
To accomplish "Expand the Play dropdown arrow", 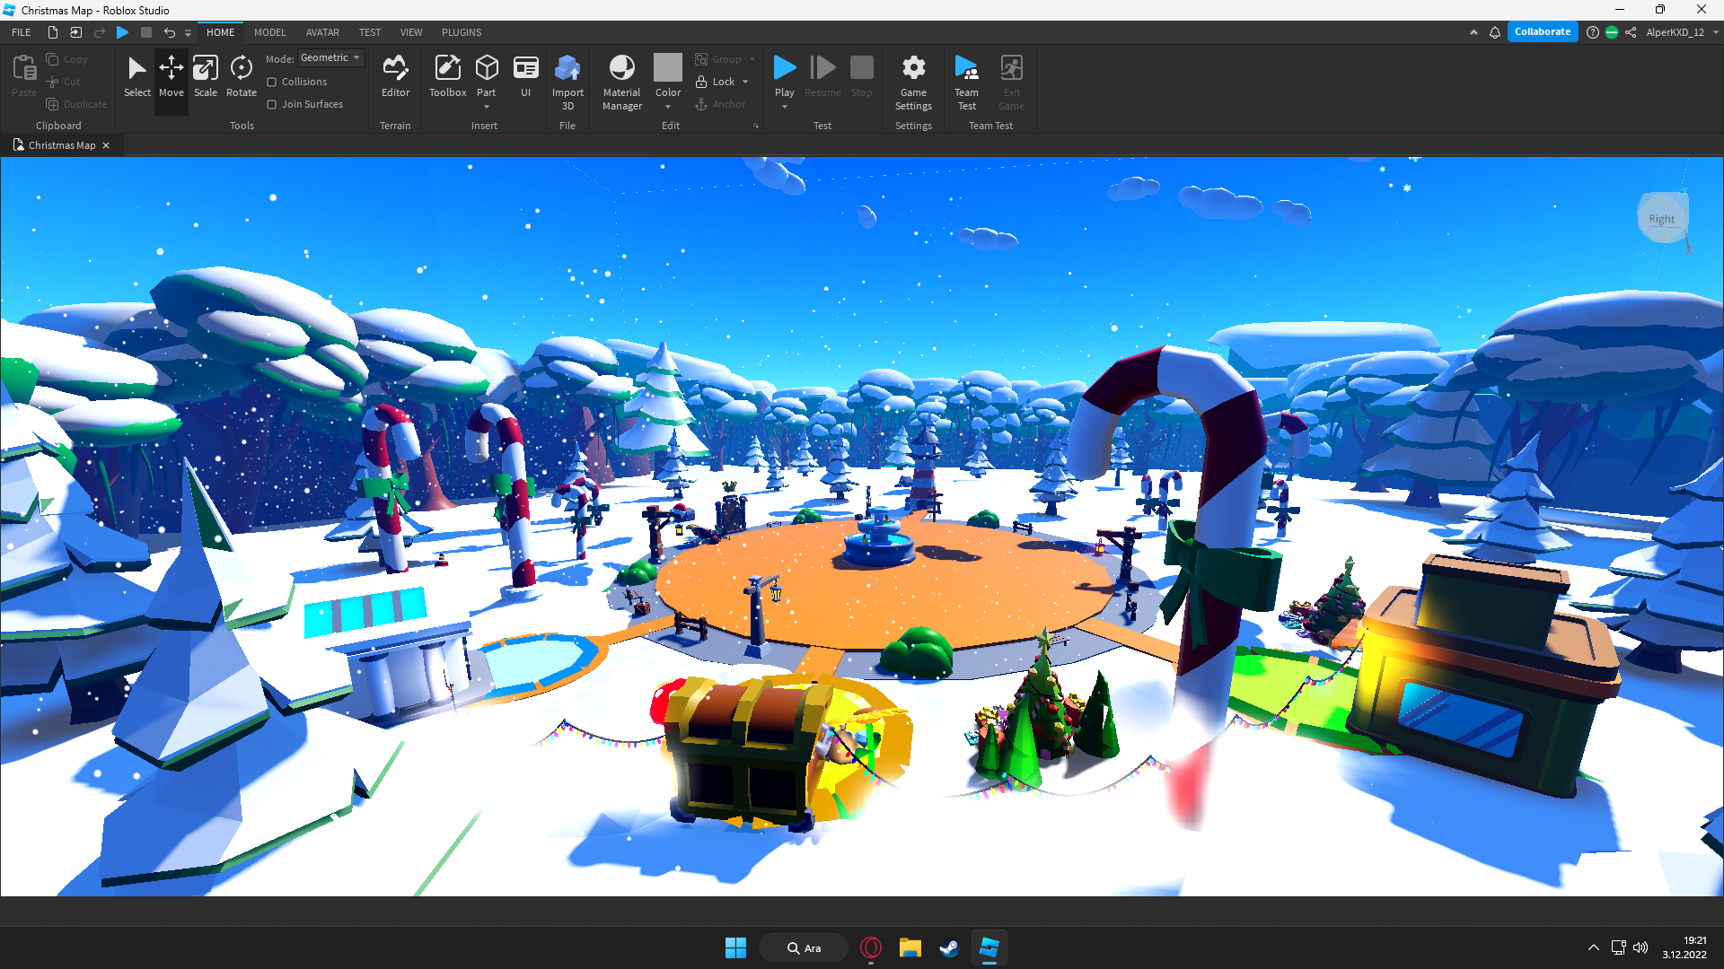I will pyautogui.click(x=784, y=107).
